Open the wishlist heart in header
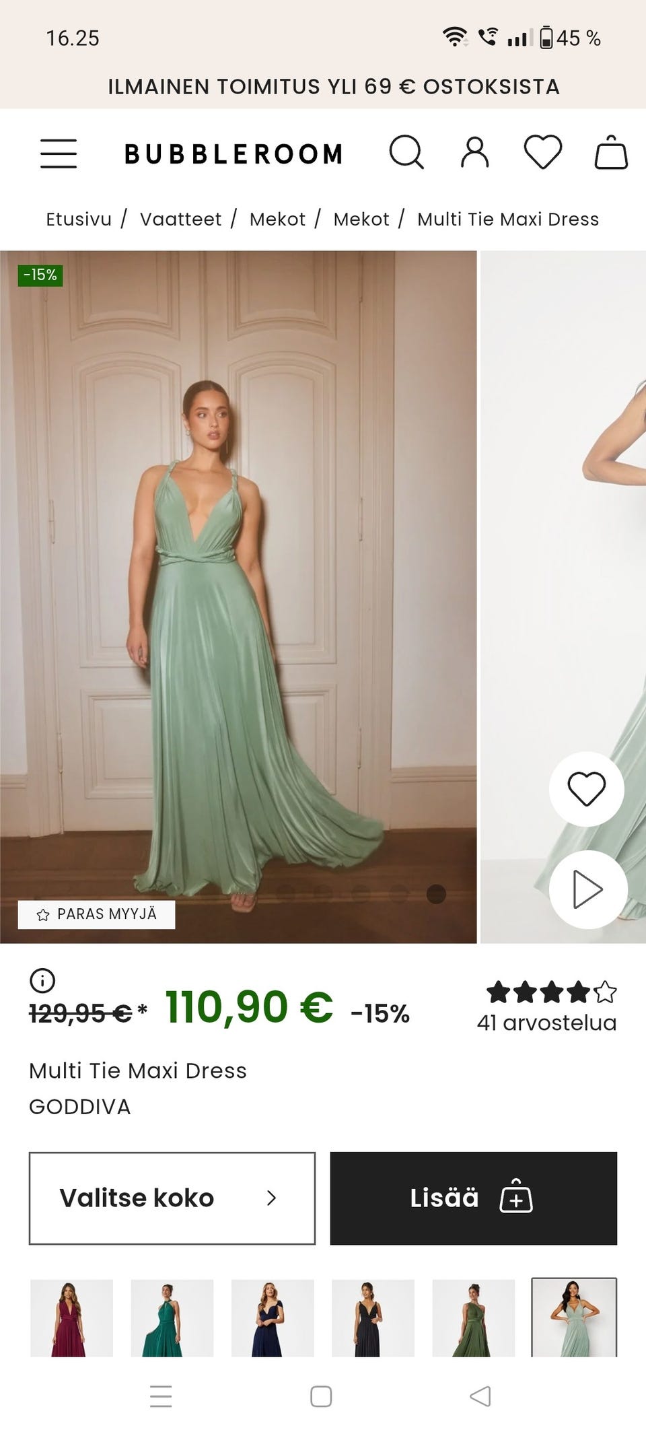This screenshot has width=646, height=1436. pos(542,152)
